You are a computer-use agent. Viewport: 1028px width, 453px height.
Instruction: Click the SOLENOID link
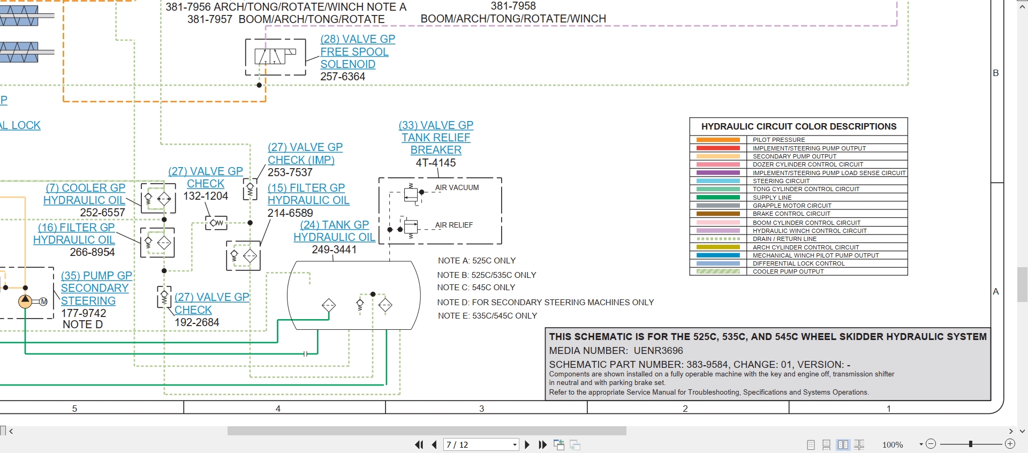click(348, 64)
